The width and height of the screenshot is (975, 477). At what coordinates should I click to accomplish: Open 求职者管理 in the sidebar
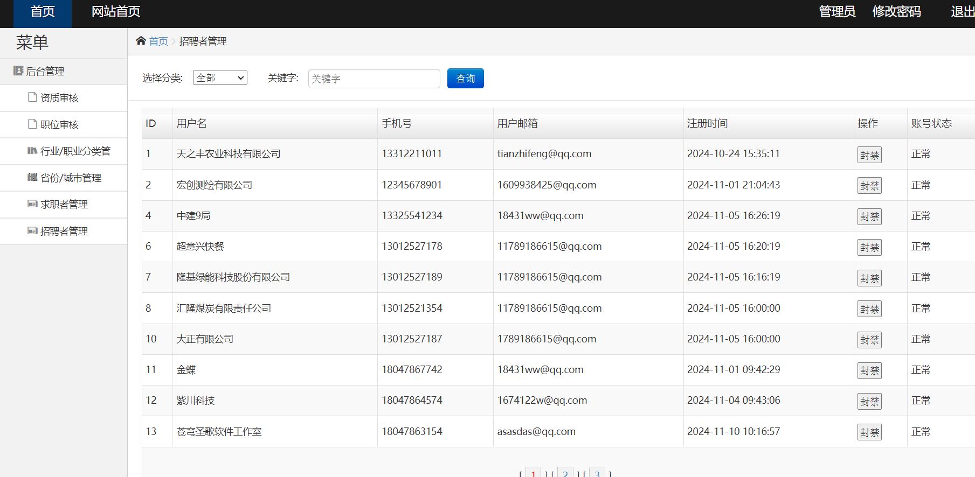pos(64,204)
